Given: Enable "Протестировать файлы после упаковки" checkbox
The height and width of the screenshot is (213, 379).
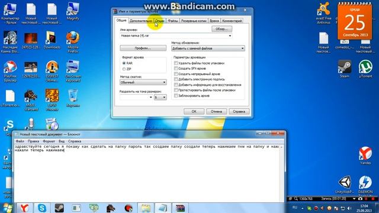Looking at the screenshot, I should tap(176, 90).
